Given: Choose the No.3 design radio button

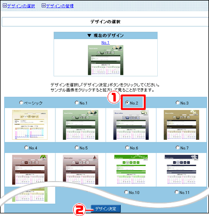Looking at the screenshot, I should click(178, 103).
